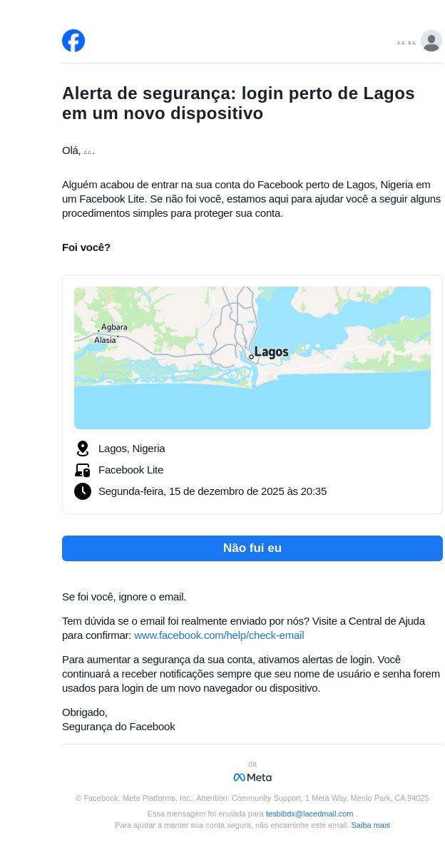Viewport: 445px width, 865px height.
Task: Click the device icon beside Facebook Lite
Action: 83,470
